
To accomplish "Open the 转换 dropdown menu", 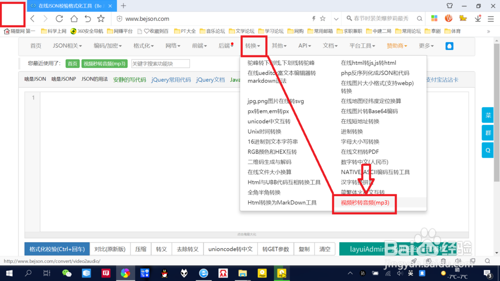I will (x=252, y=46).
